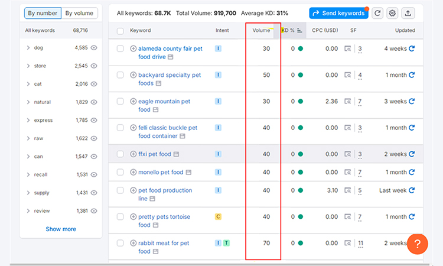Refresh the monello pet food row
The width and height of the screenshot is (443, 266).
point(412,172)
